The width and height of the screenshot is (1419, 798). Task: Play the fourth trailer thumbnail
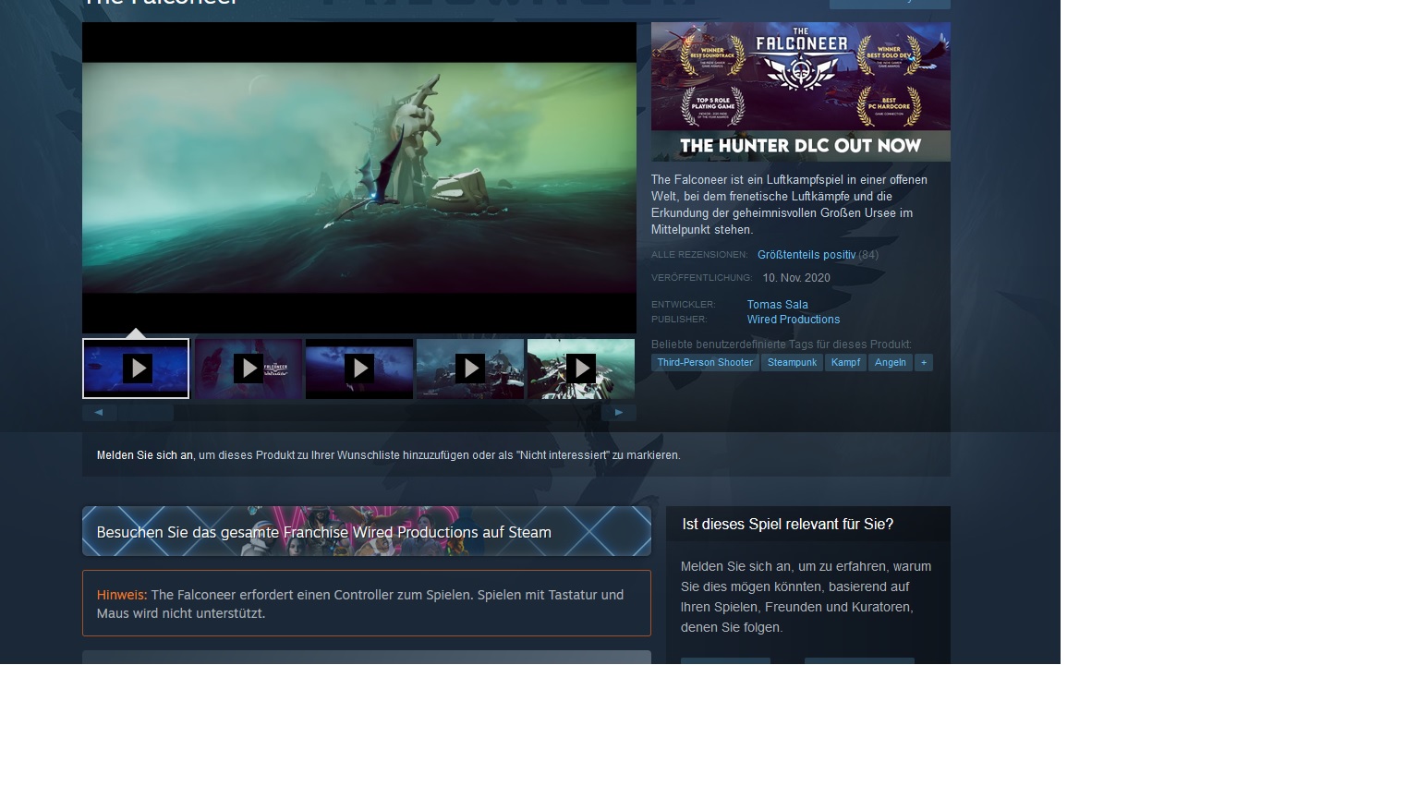click(x=470, y=369)
